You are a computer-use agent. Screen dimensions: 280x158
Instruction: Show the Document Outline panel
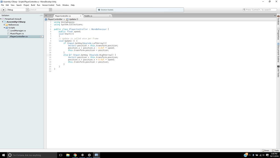tap(278, 52)
